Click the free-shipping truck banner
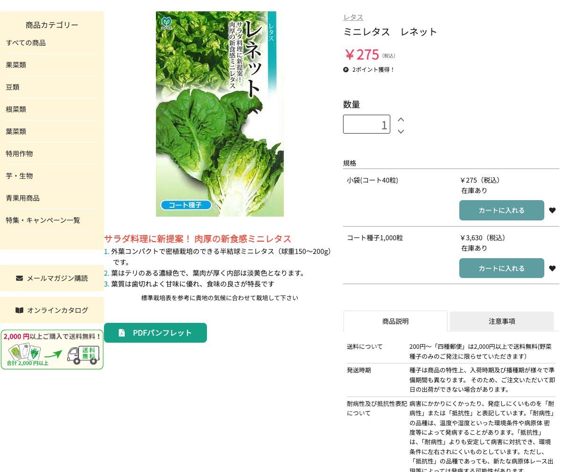 coord(52,349)
